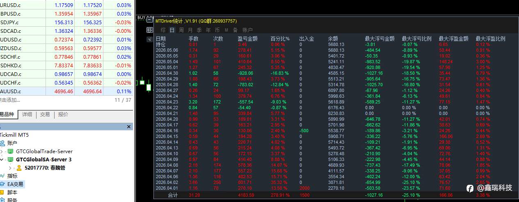Select the 季 quarterly statistics tab
Viewport: 519px width, 202px height.
[x=199, y=30]
